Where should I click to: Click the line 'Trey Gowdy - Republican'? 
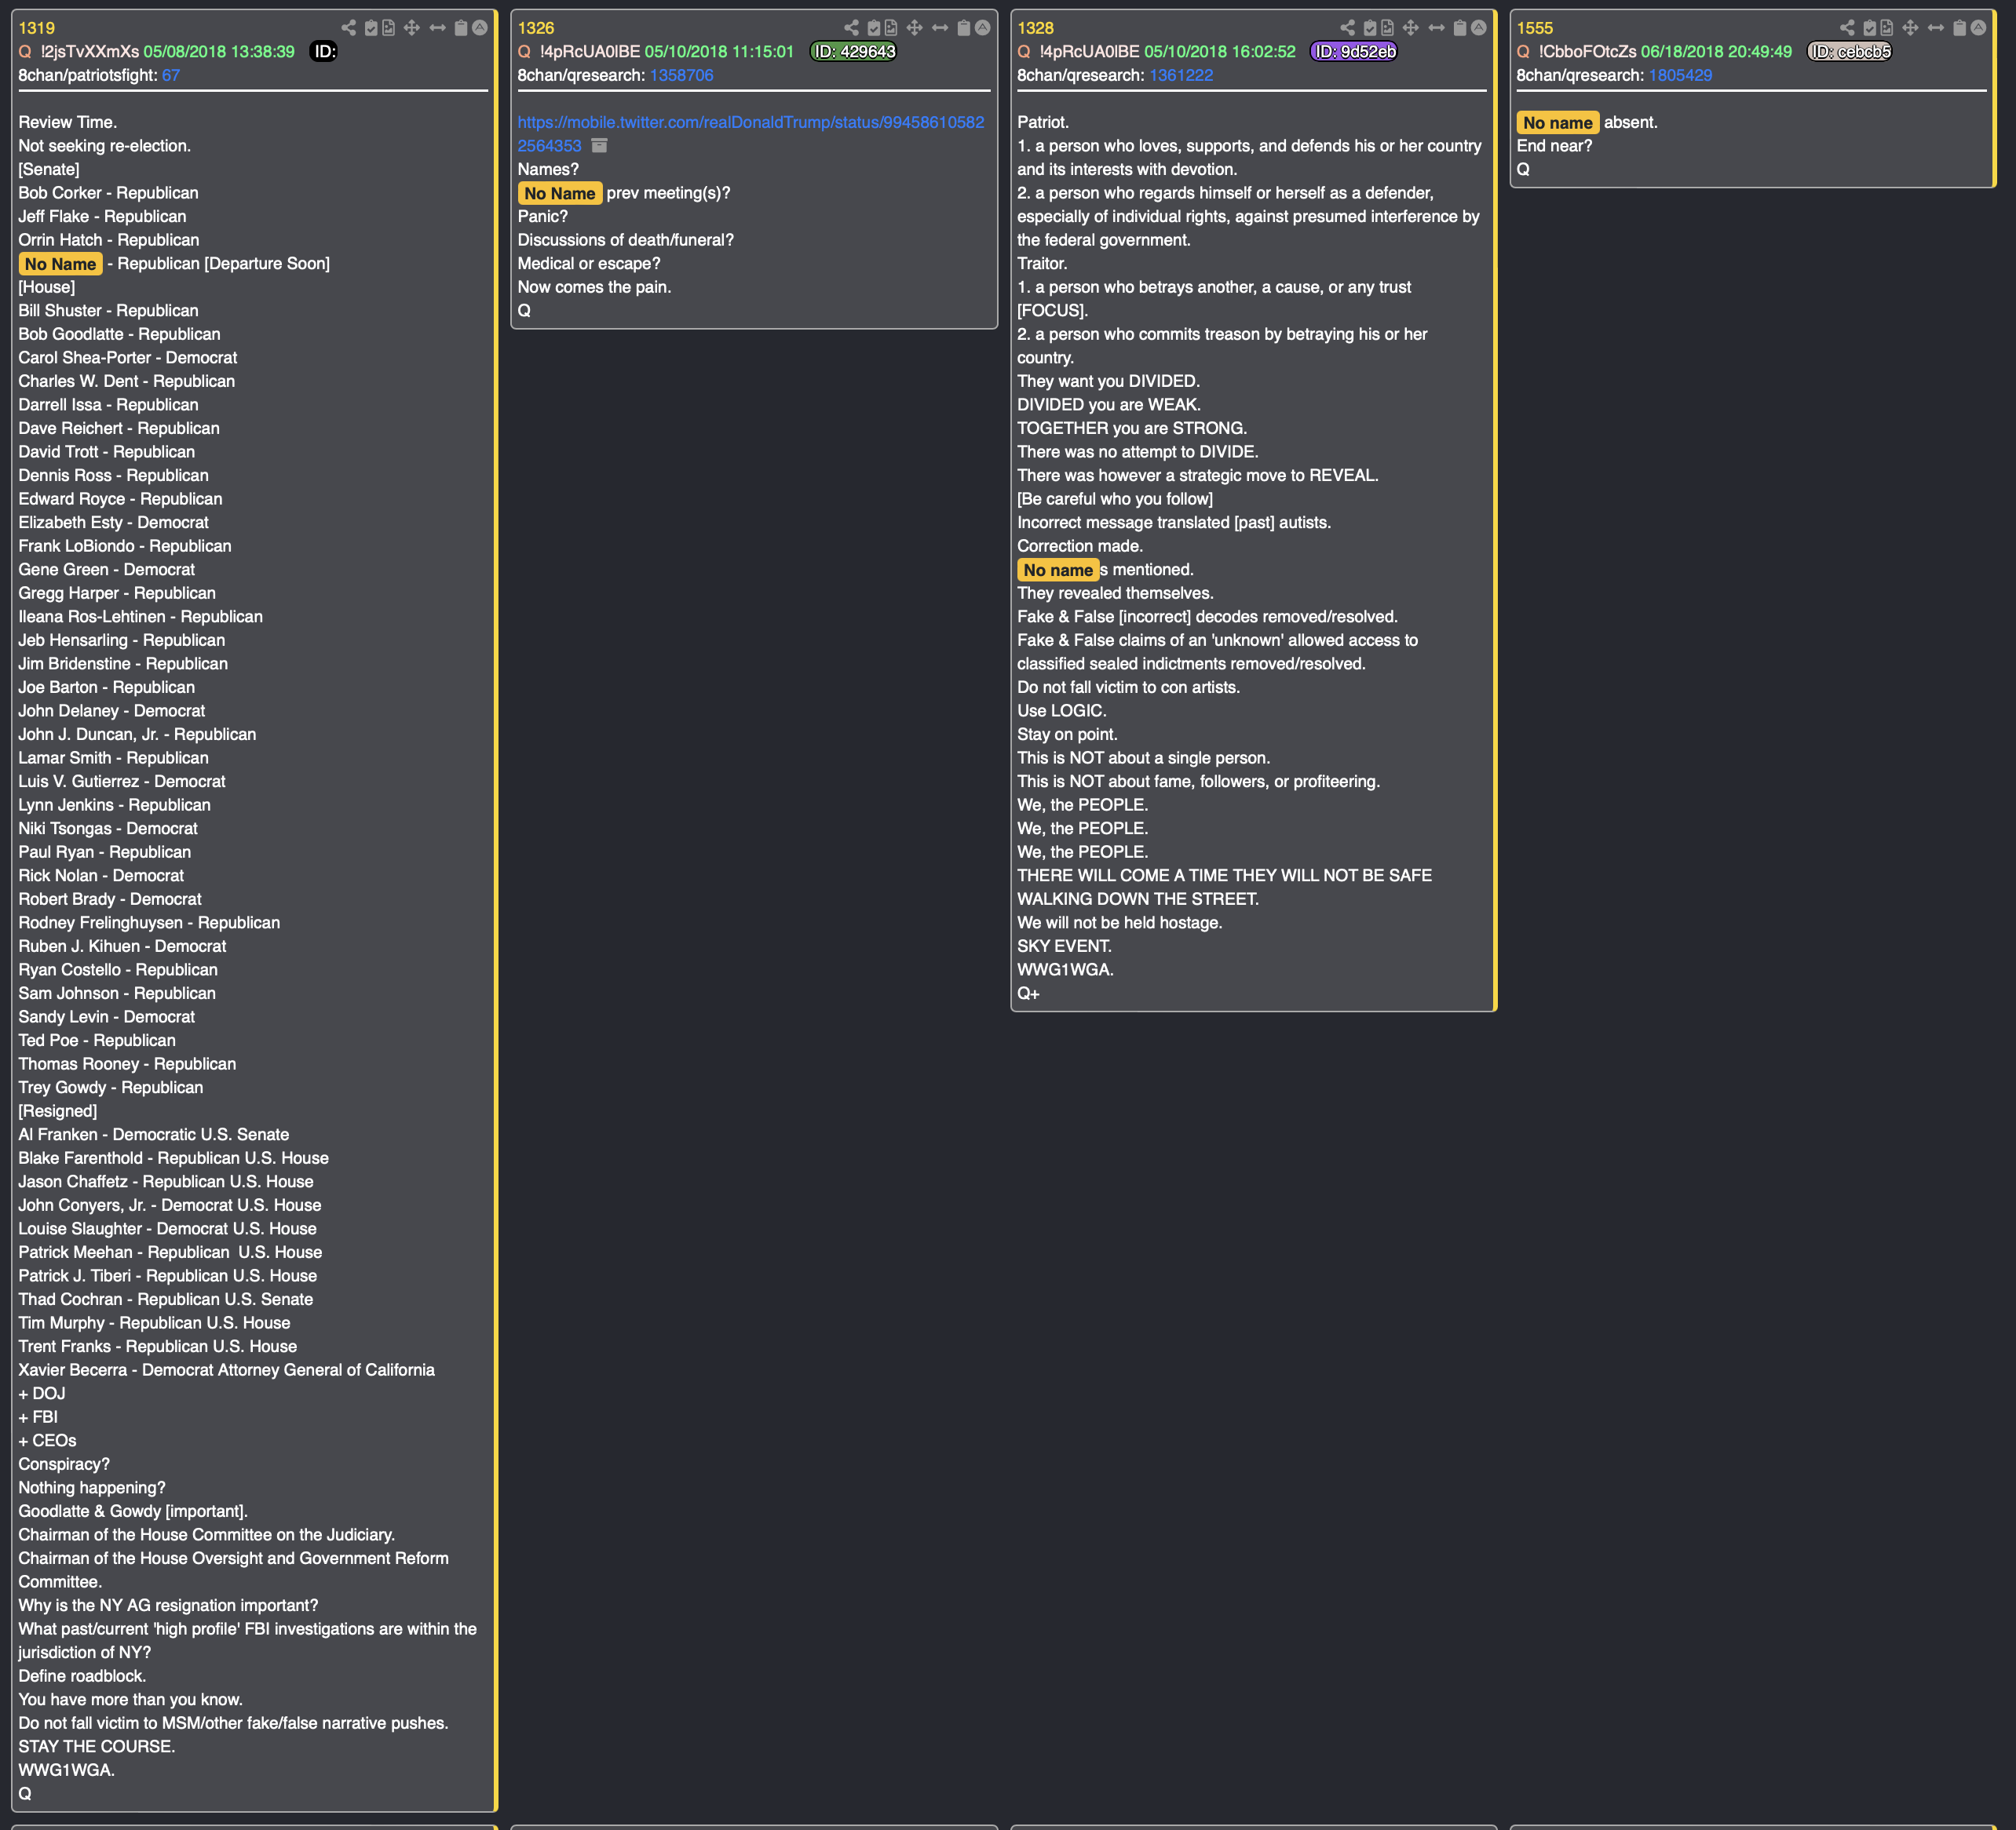(x=110, y=1088)
